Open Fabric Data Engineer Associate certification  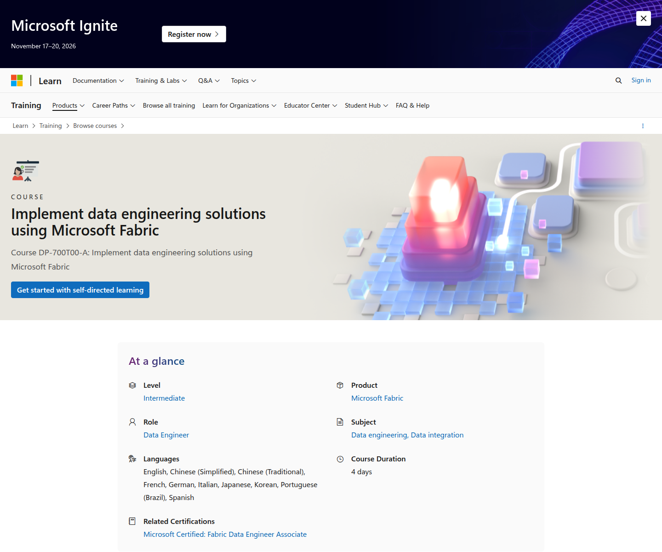coord(225,535)
